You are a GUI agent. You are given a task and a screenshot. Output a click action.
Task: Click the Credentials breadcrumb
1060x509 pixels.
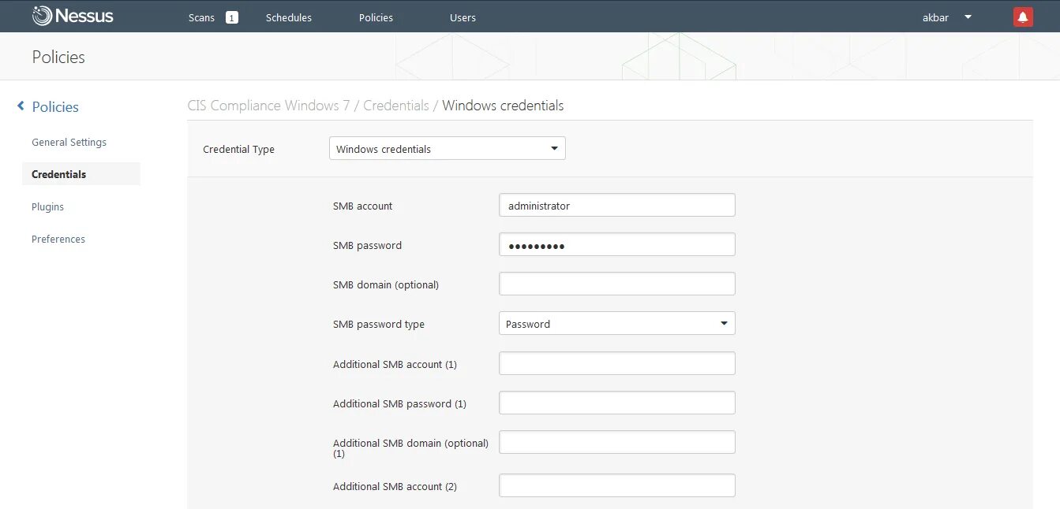tap(396, 106)
